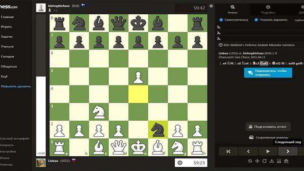This screenshot has height=171, width=304.
Task: Toggle Светлый интерфейс in the sidebar
Action: 15,139
